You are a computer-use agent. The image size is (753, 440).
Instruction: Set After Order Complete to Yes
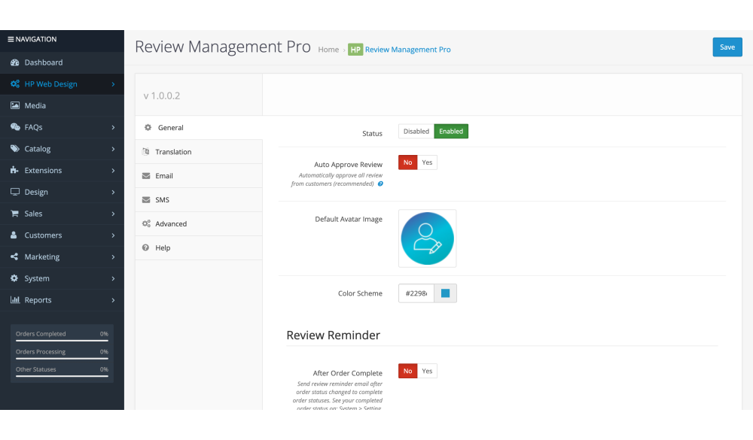point(427,371)
